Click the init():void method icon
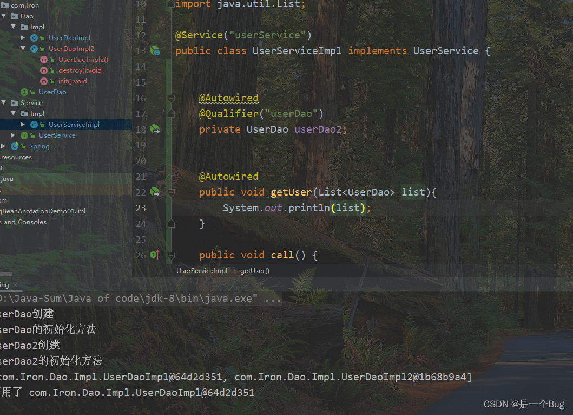573x415 pixels. [x=44, y=81]
